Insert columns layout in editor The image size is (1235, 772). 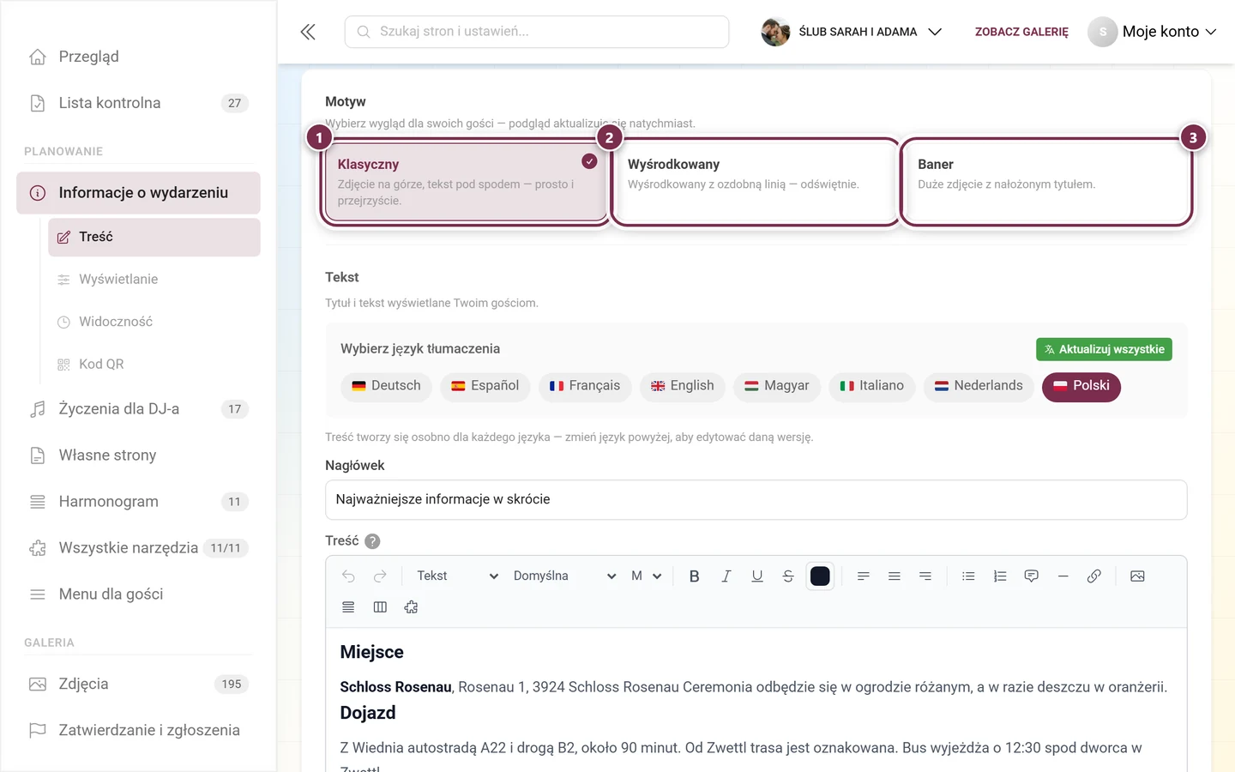[380, 607]
